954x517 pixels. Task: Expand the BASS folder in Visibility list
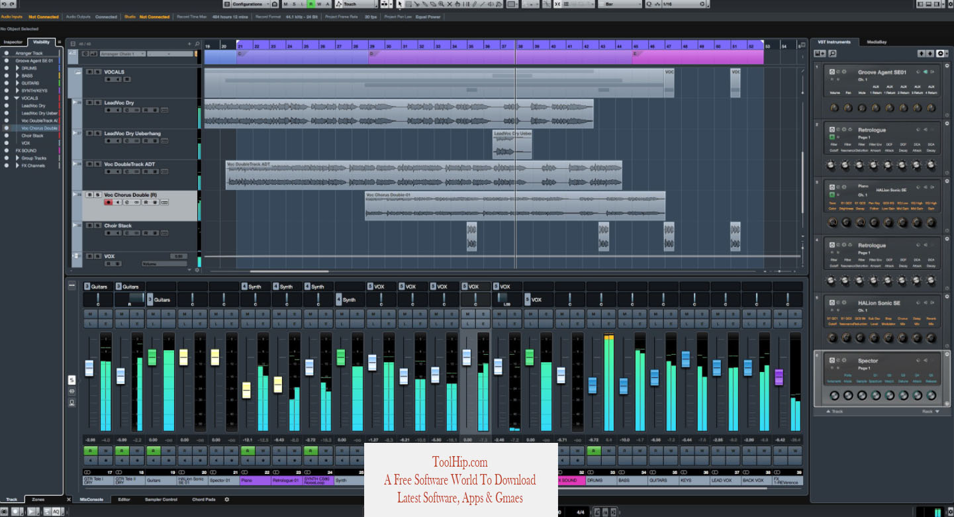[x=18, y=75]
